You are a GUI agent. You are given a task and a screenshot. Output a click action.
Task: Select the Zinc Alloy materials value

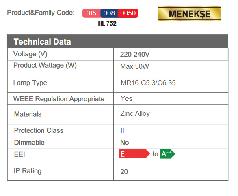135,114
